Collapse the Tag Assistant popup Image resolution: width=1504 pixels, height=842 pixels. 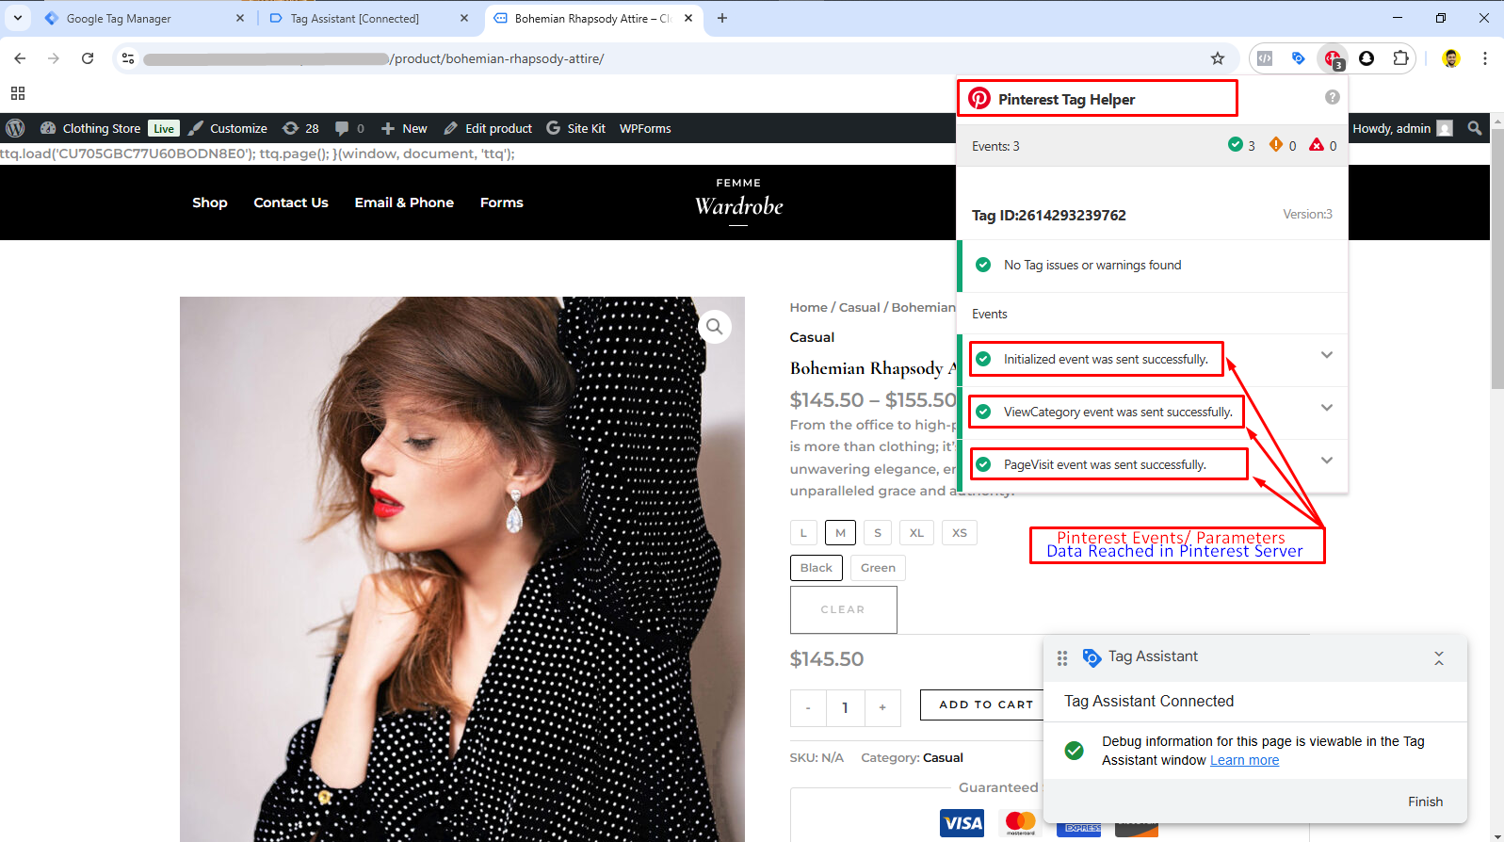point(1438,658)
